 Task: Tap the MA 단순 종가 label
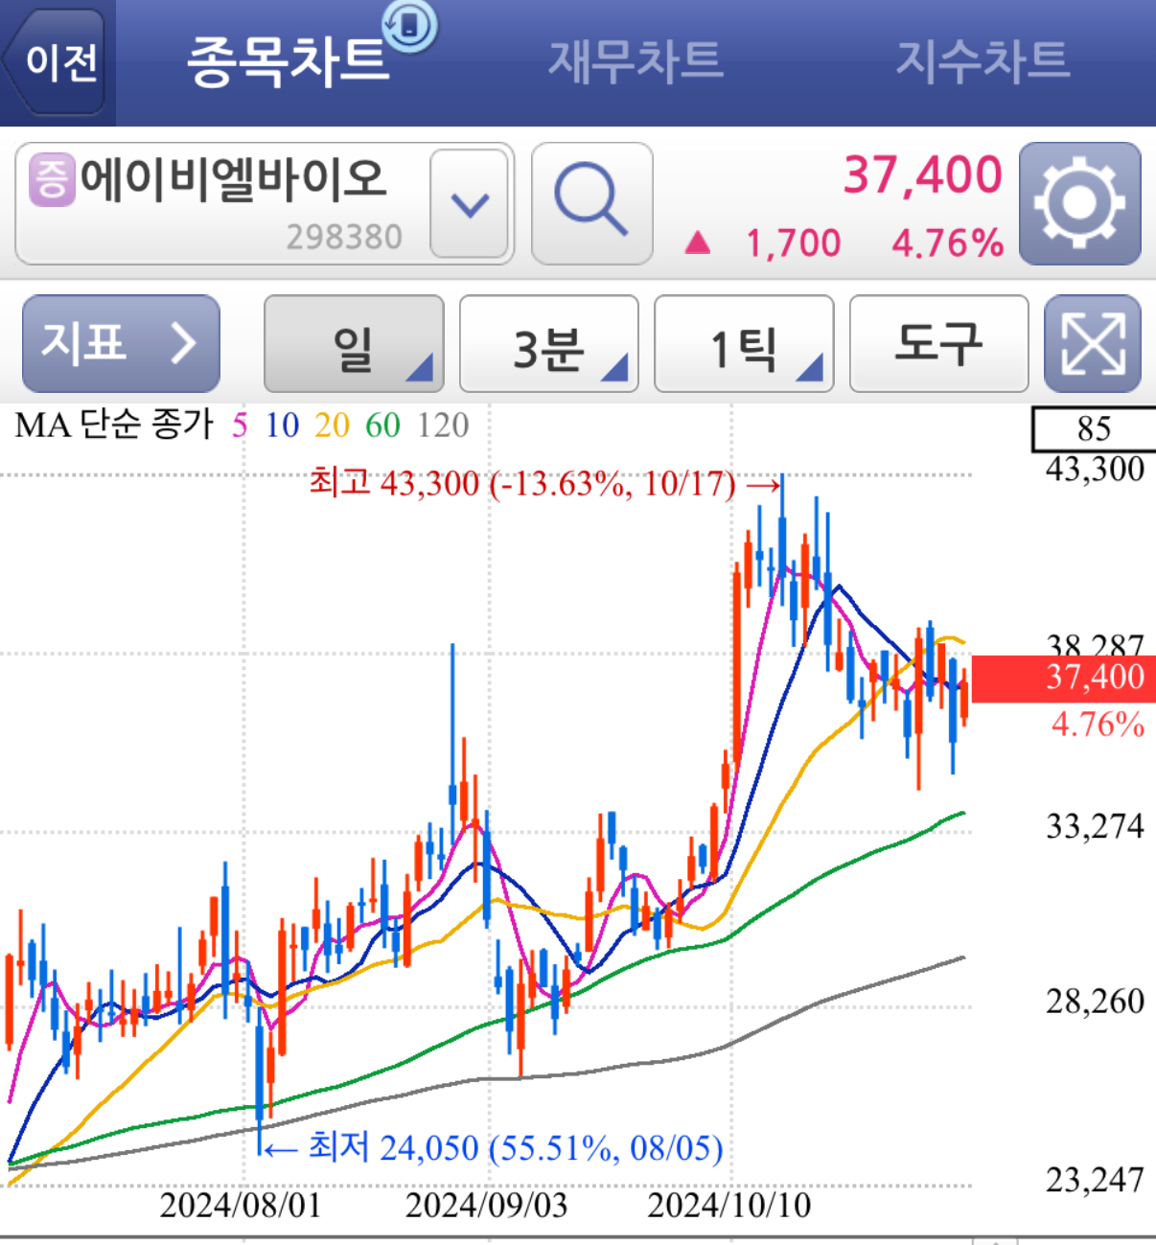coord(114,425)
